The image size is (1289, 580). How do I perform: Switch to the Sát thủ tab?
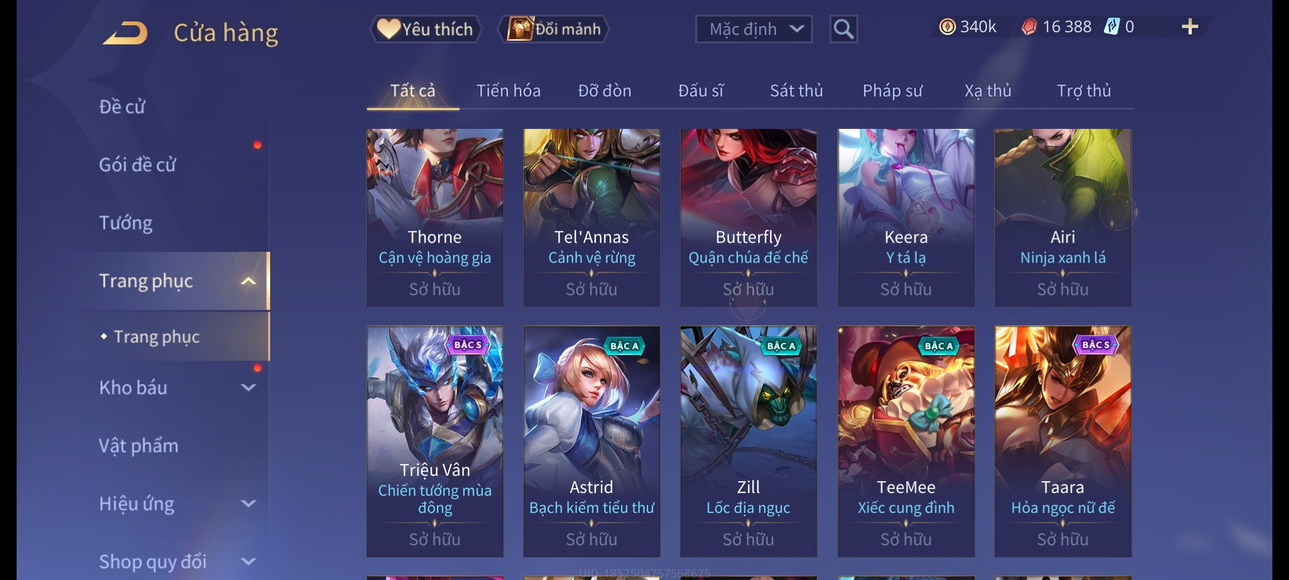pos(796,91)
